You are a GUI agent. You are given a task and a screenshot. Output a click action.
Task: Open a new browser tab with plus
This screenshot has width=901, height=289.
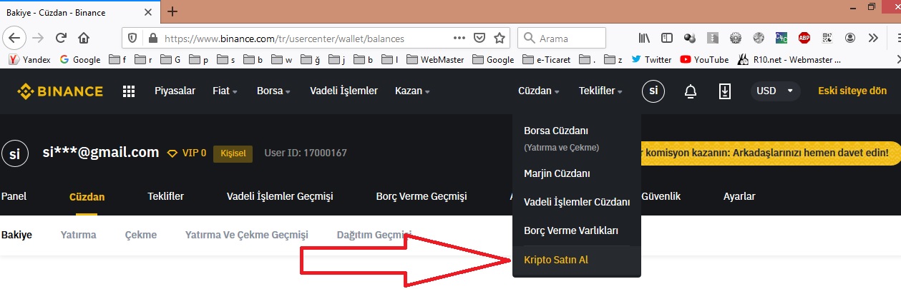(172, 11)
